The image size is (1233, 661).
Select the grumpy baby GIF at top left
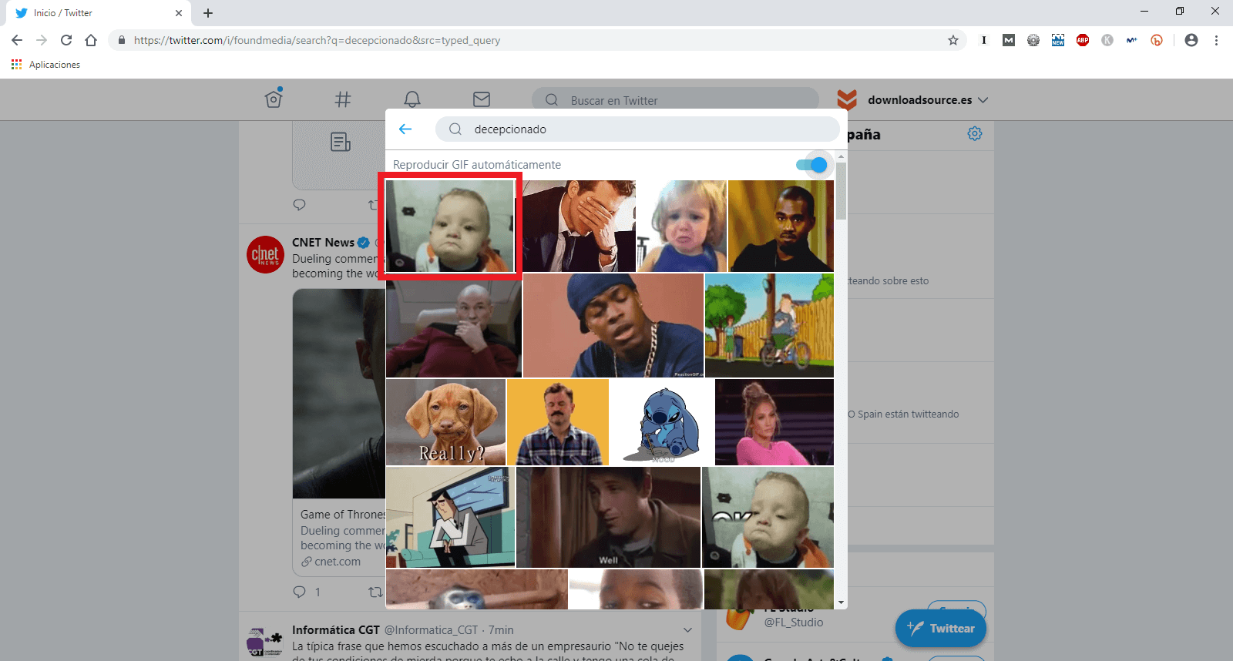(x=450, y=226)
